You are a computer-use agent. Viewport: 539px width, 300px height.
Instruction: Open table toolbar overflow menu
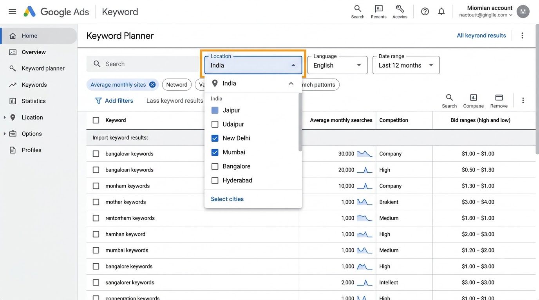click(x=523, y=100)
